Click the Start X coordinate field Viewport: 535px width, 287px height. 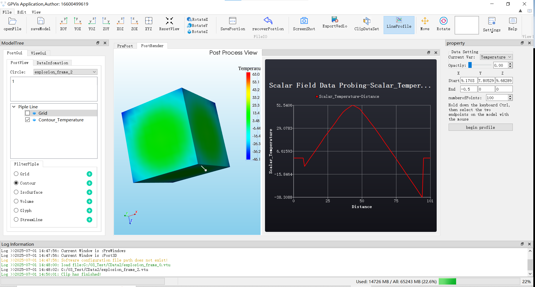[x=469, y=81]
